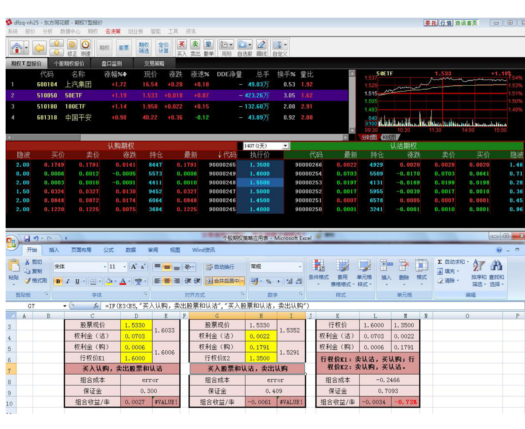Image resolution: width=525 pixels, height=429 pixels.
Task: Open the 页面布局 ribbon tab
Action: 81,250
